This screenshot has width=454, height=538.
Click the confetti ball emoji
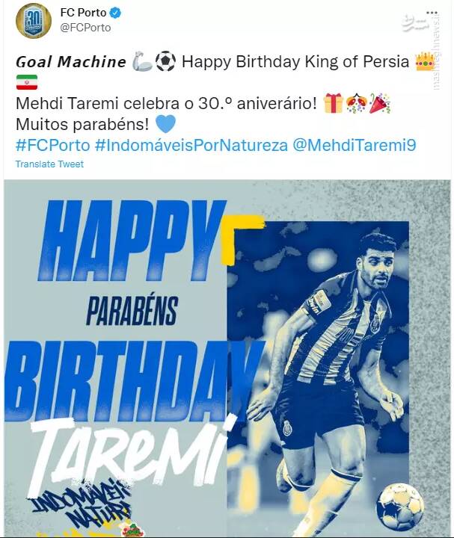(357, 103)
